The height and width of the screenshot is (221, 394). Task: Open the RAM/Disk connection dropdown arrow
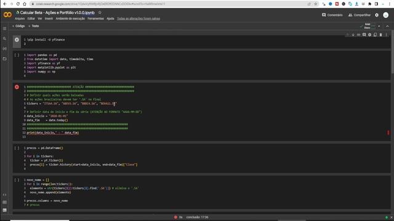pyautogui.click(x=379, y=26)
